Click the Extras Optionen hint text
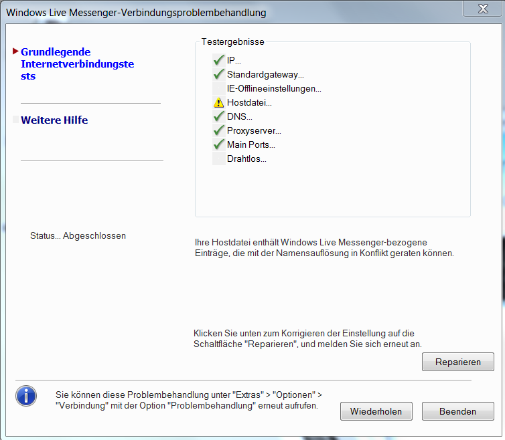Viewport: 505px width, 440px height. coord(189,400)
